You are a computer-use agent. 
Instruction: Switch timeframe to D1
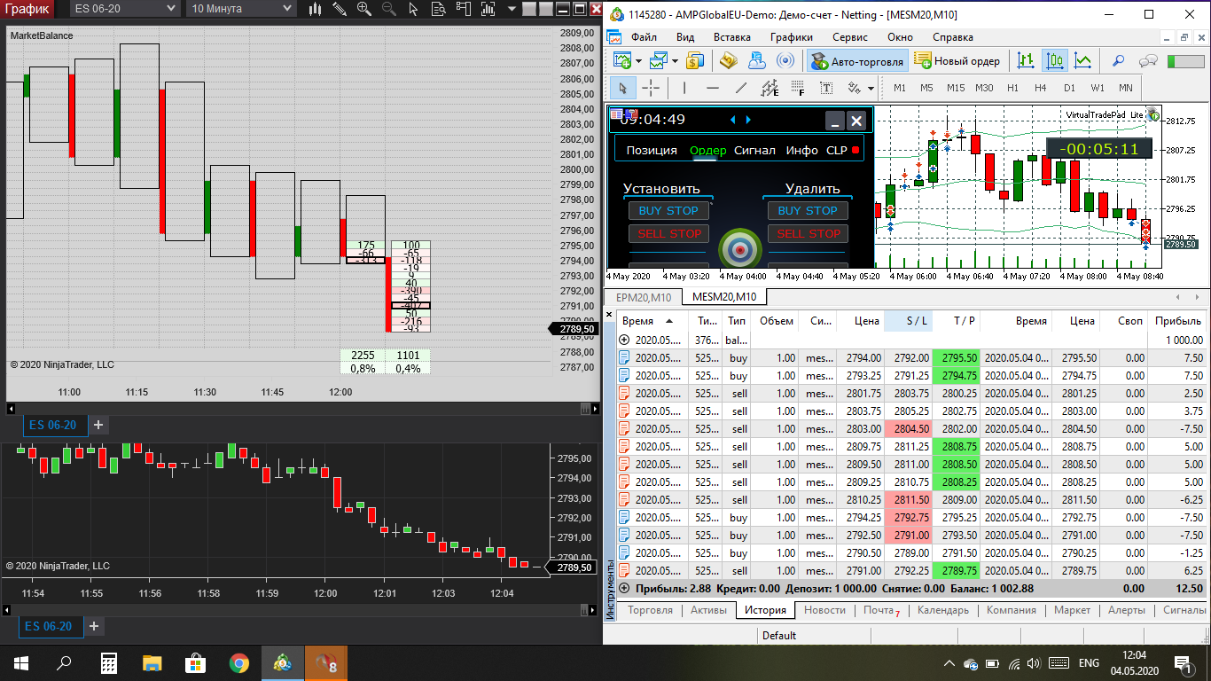click(x=1069, y=89)
